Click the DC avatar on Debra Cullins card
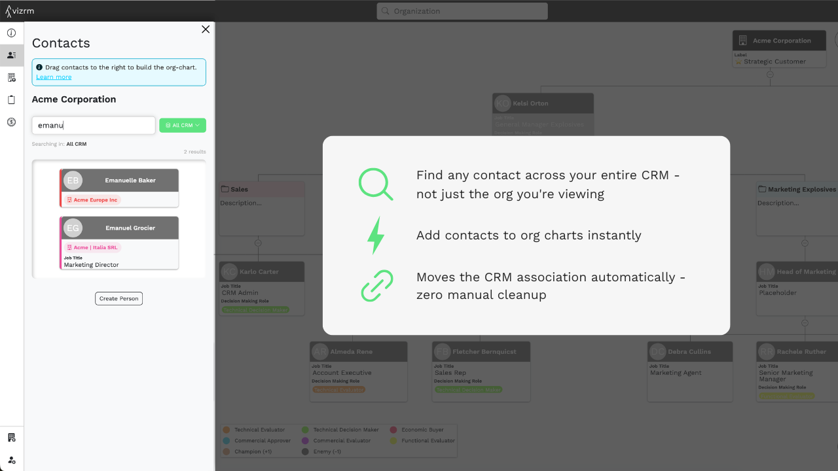 coord(658,351)
